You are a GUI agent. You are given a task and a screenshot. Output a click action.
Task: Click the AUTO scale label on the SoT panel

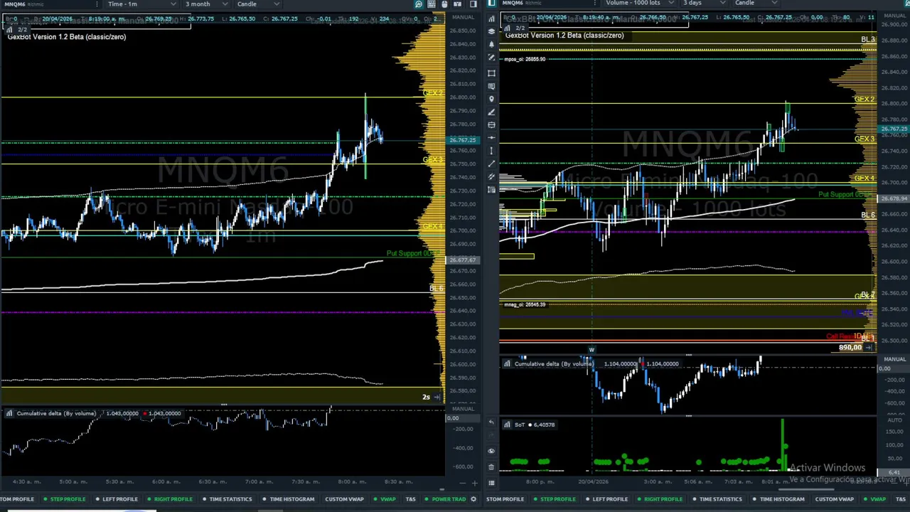click(895, 420)
